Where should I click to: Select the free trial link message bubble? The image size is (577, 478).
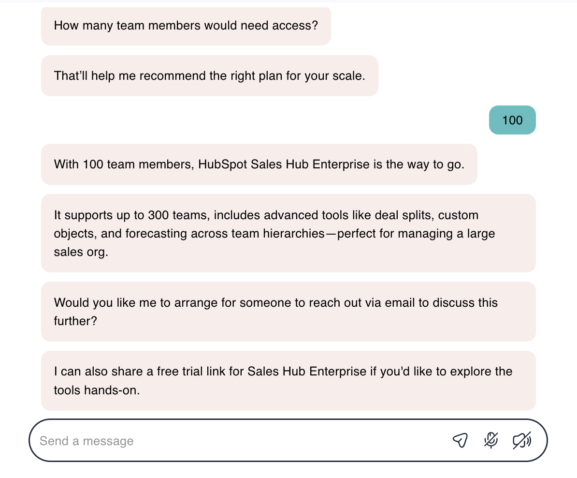tap(288, 381)
